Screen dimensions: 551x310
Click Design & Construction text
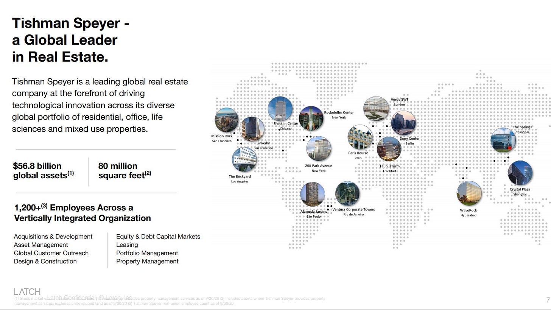coord(45,262)
